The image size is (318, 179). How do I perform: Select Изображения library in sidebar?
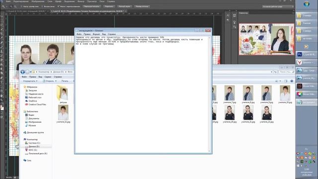click(35, 122)
